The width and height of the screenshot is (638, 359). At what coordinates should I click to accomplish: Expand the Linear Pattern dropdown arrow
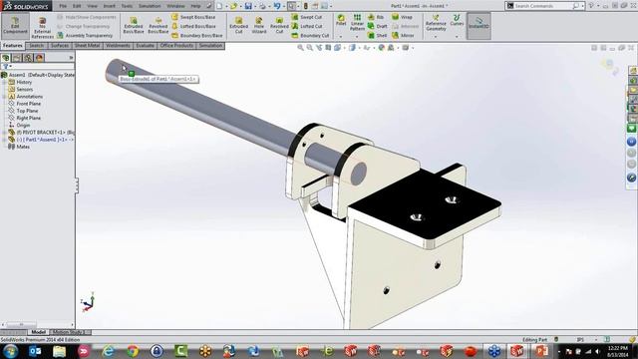(357, 37)
